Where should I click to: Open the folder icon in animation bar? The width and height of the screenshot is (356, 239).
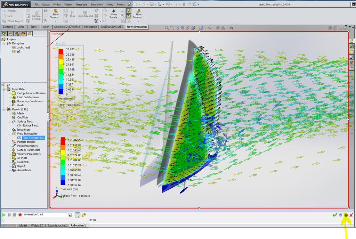coord(84,215)
